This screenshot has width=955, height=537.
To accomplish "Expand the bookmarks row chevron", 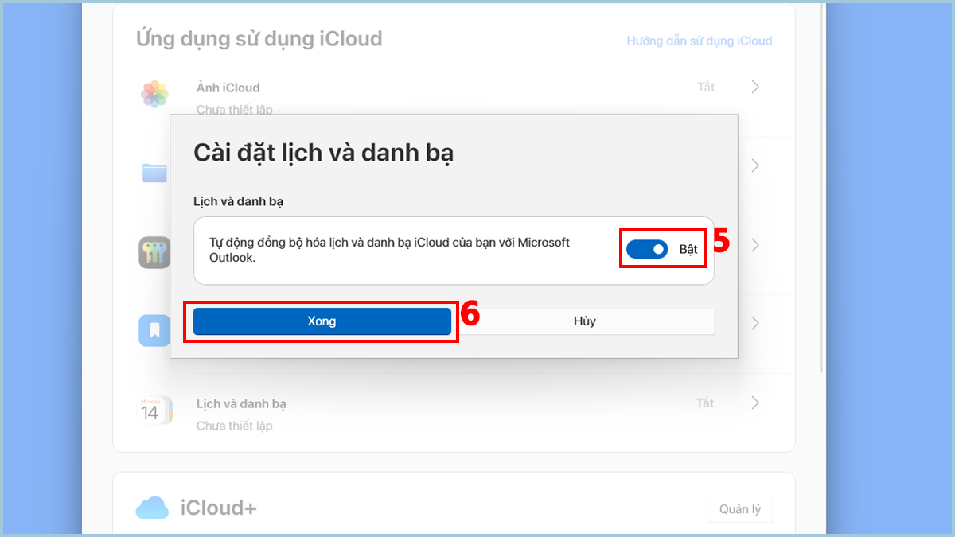I will 755,323.
